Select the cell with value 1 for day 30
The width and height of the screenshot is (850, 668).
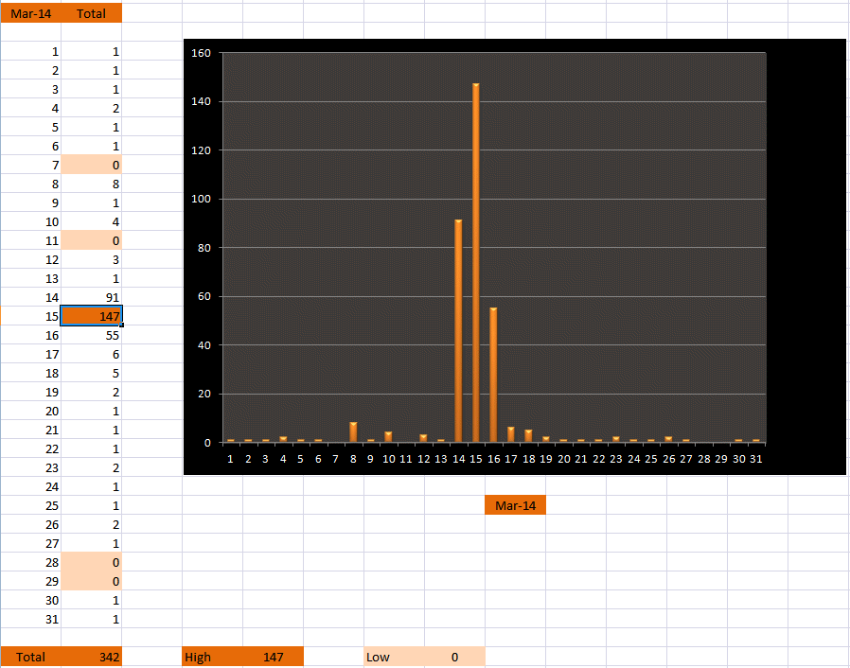pos(91,600)
